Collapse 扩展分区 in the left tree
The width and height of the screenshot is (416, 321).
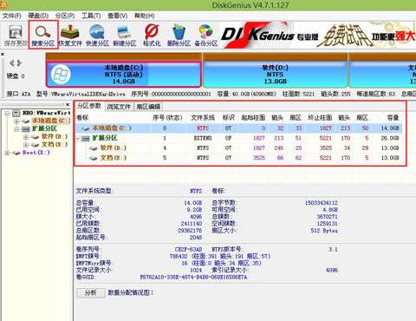click(x=16, y=128)
